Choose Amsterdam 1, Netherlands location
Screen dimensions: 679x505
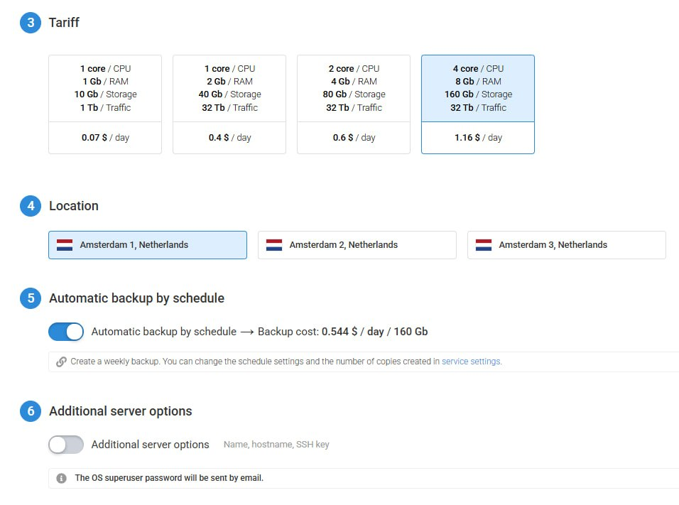click(x=148, y=245)
